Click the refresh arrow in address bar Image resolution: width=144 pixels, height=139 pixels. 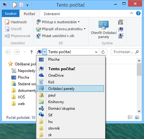[x=103, y=52]
